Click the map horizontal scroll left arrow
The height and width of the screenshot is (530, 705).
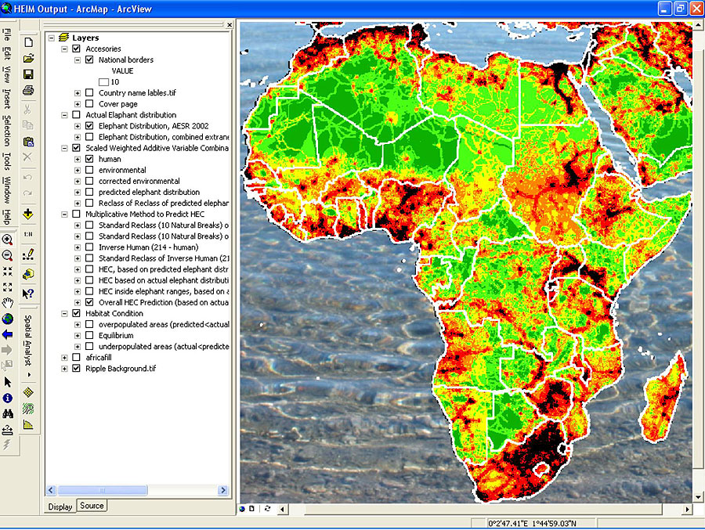tap(283, 509)
